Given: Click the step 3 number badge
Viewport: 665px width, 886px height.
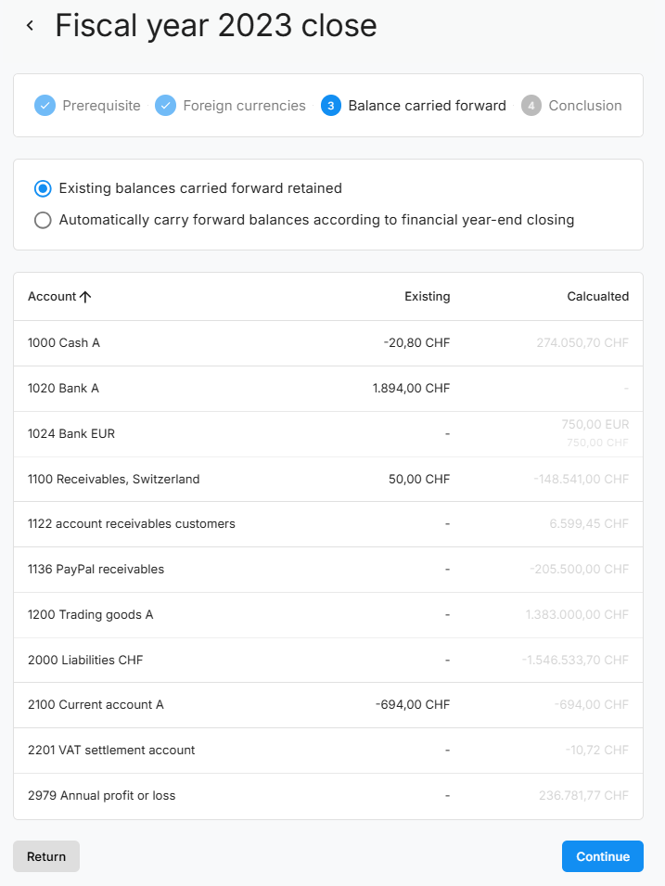Looking at the screenshot, I should point(331,106).
